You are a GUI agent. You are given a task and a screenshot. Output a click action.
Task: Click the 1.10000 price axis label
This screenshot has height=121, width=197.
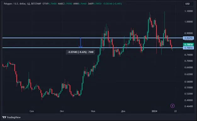189,11
